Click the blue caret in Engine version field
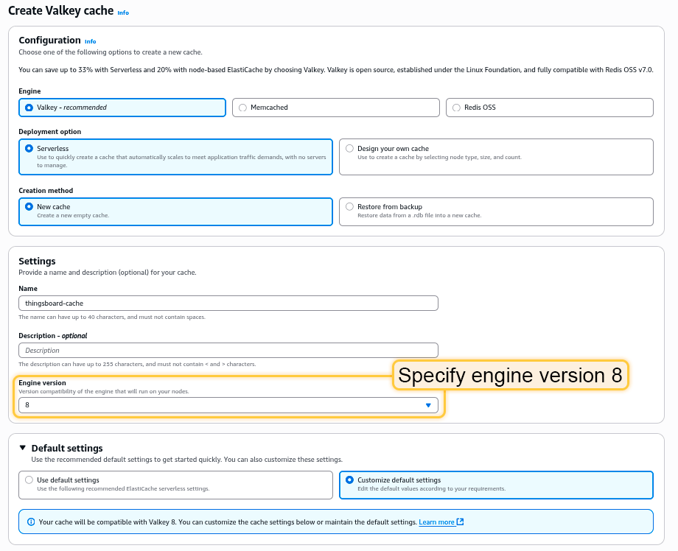678x551 pixels. click(428, 405)
